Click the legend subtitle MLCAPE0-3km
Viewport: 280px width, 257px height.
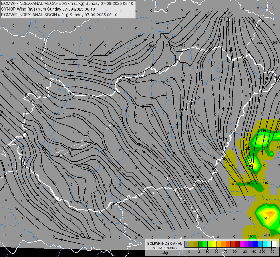[165, 248]
